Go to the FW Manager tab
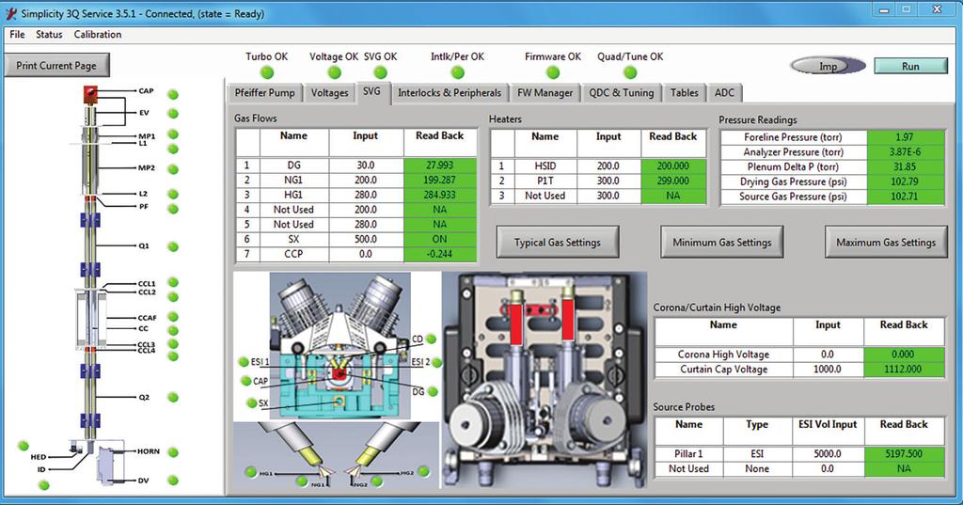963x505 pixels. [545, 93]
